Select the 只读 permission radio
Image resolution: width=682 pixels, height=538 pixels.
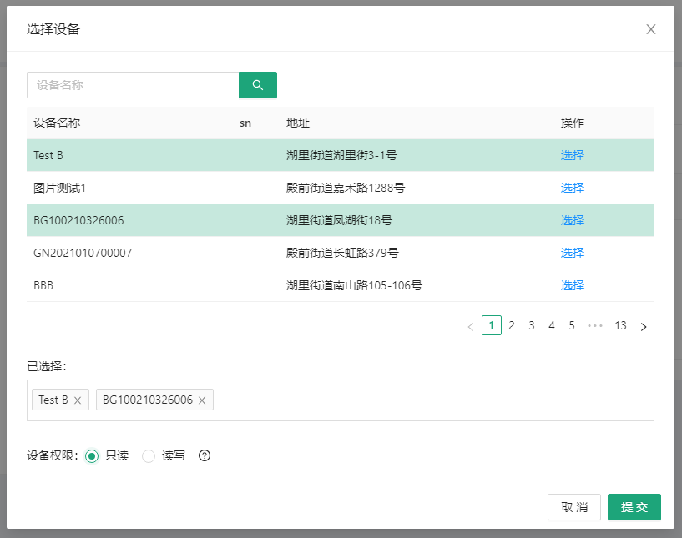click(92, 456)
